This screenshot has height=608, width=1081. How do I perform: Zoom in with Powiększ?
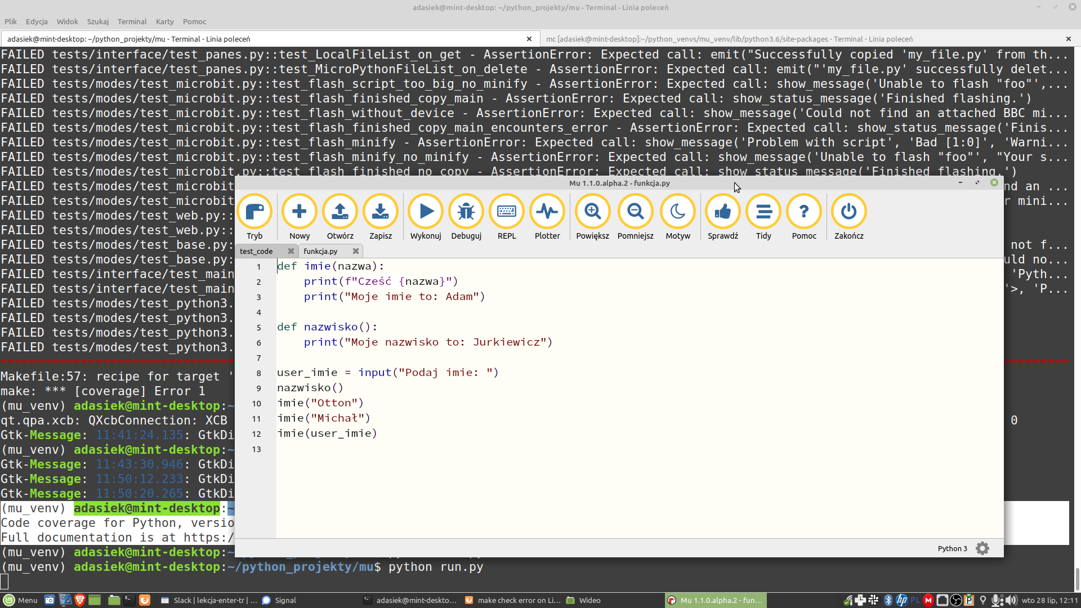click(592, 217)
